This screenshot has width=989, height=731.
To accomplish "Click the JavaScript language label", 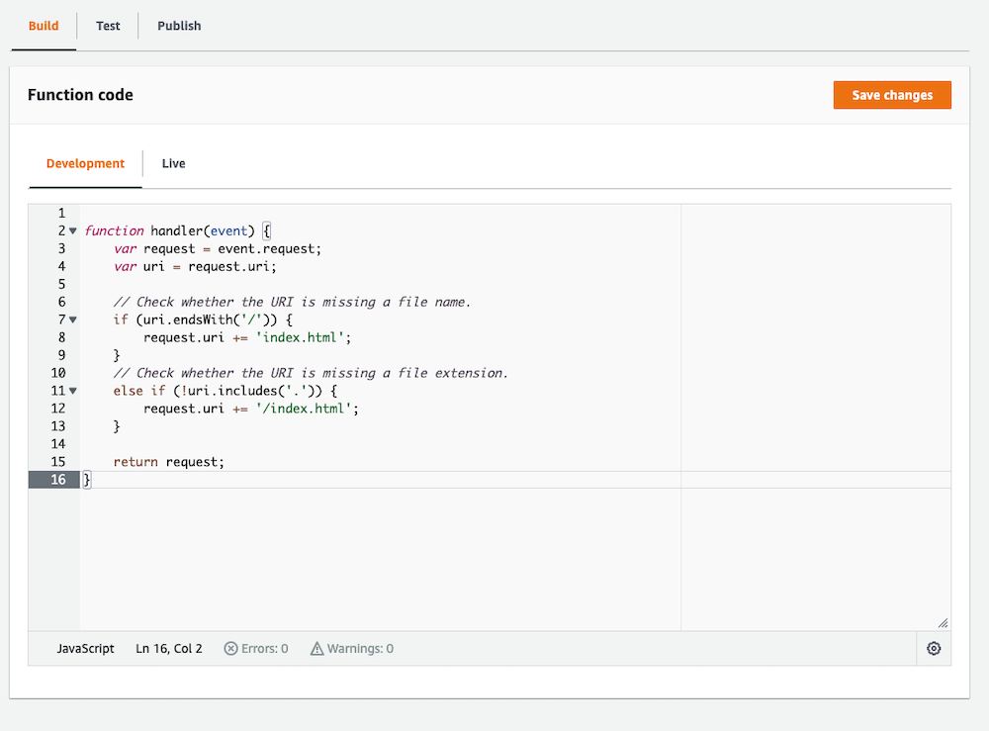I will pyautogui.click(x=85, y=648).
